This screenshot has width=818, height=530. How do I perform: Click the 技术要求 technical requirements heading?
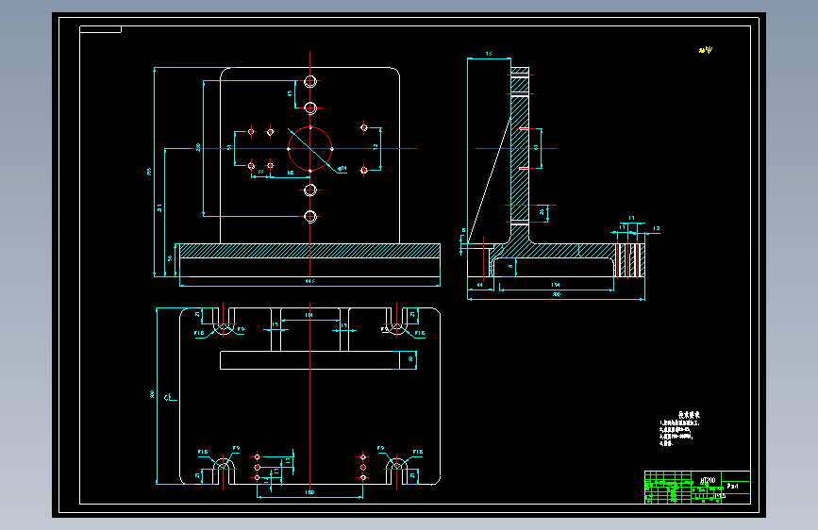click(x=689, y=415)
